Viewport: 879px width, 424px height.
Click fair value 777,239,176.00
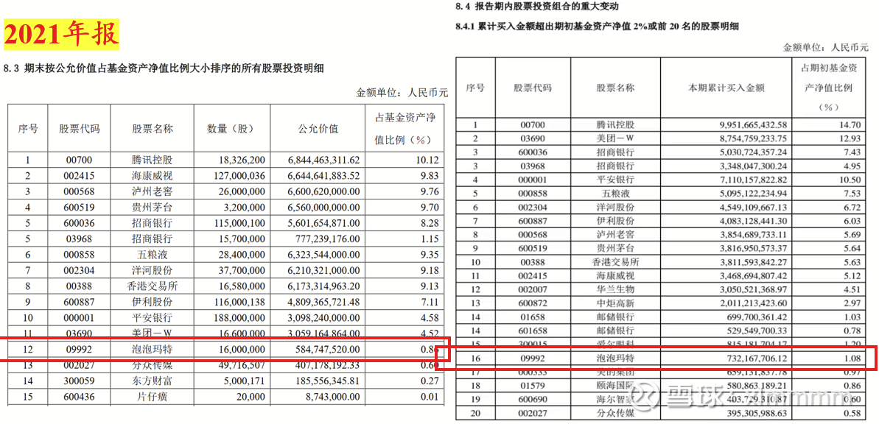329,239
